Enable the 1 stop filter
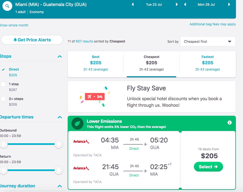The width and height of the screenshot is (243, 192). [3, 84]
